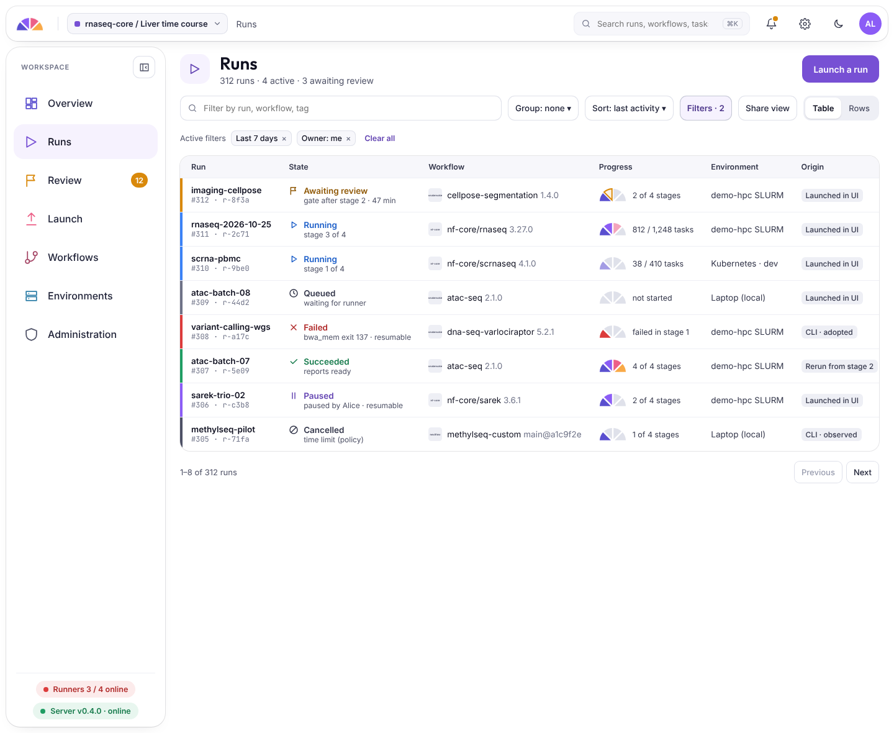Focus the global search runs field
Viewport: 894px width, 733px height.
[662, 24]
